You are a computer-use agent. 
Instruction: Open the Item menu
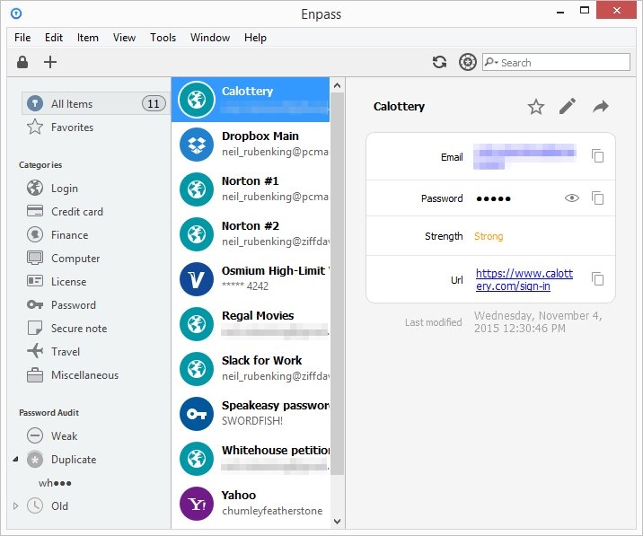88,38
